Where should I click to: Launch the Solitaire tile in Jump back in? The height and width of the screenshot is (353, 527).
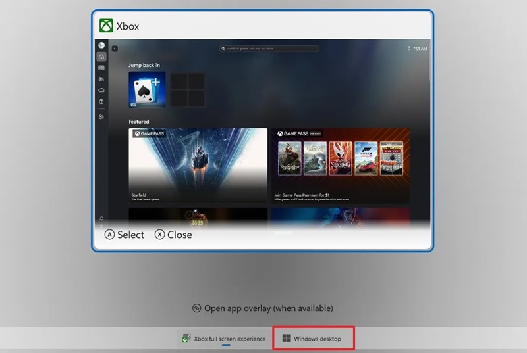(147, 89)
